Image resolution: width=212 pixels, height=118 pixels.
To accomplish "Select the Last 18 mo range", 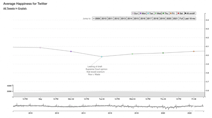I will (190, 19).
